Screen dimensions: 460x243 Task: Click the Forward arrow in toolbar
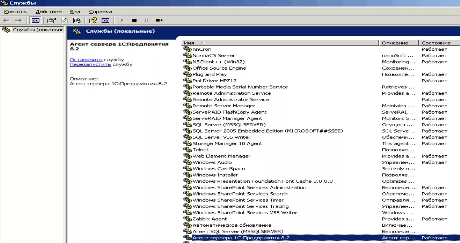[x=18, y=20]
